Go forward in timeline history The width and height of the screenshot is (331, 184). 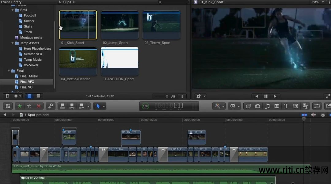point(13,115)
